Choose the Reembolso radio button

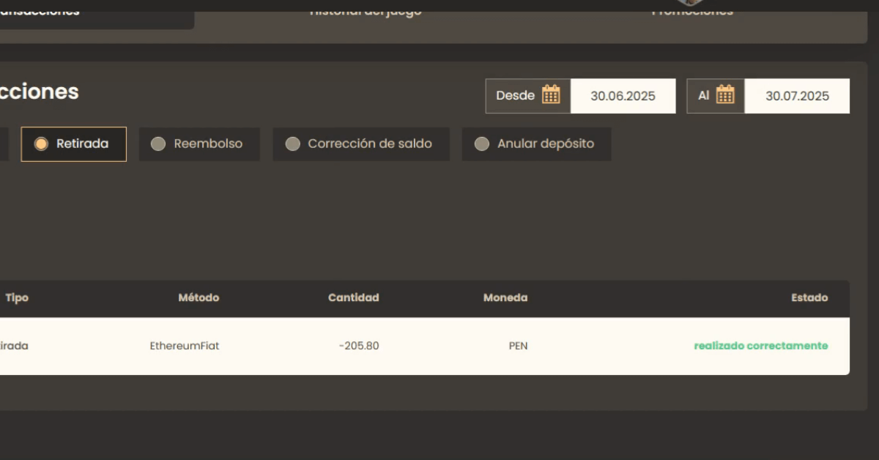pos(199,144)
